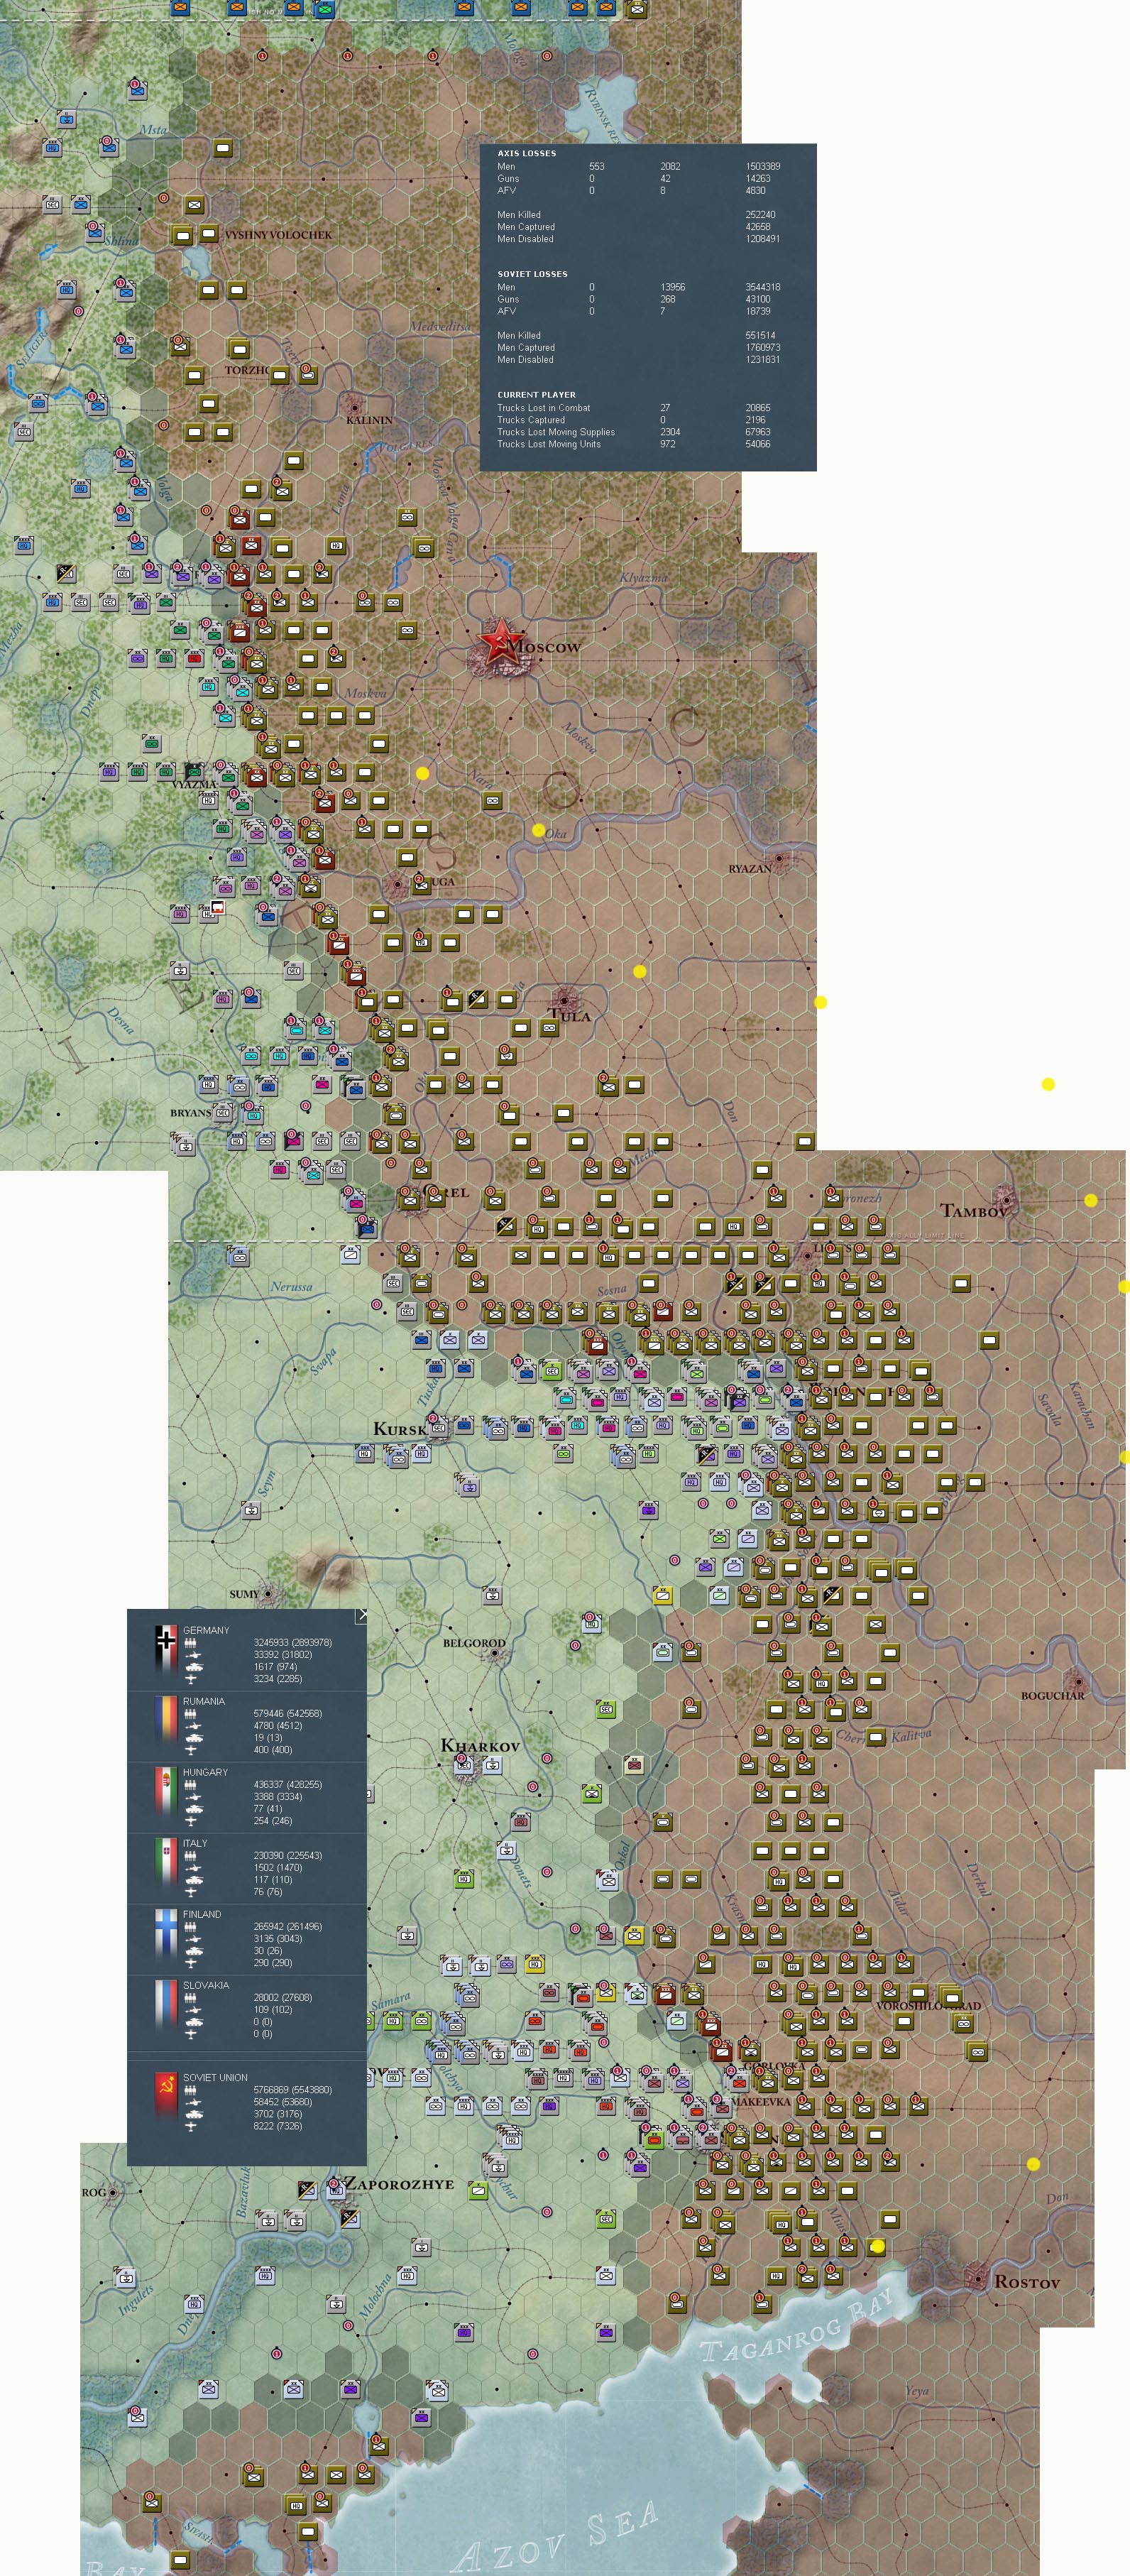Select Axis men killed value 252240
The height and width of the screenshot is (2576, 1130).
point(760,215)
